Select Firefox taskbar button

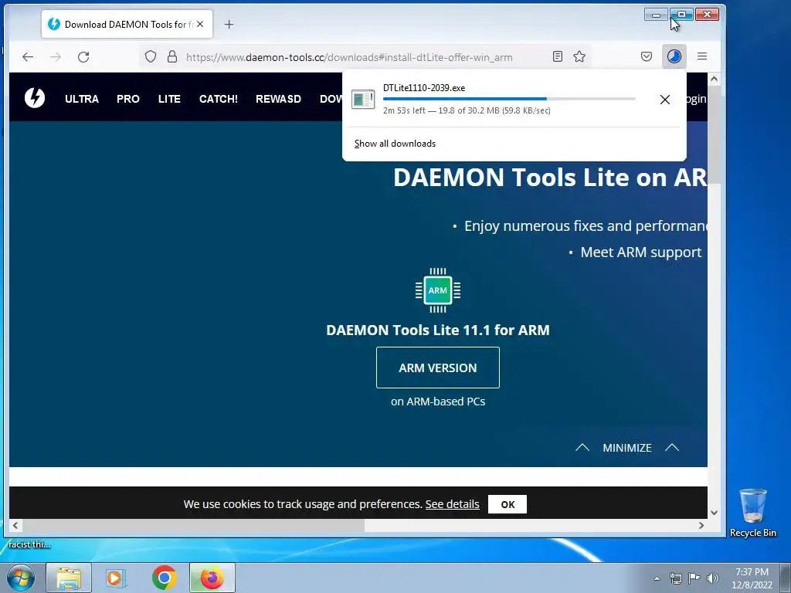coord(212,578)
